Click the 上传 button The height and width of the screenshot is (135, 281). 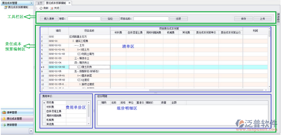(x=262, y=19)
